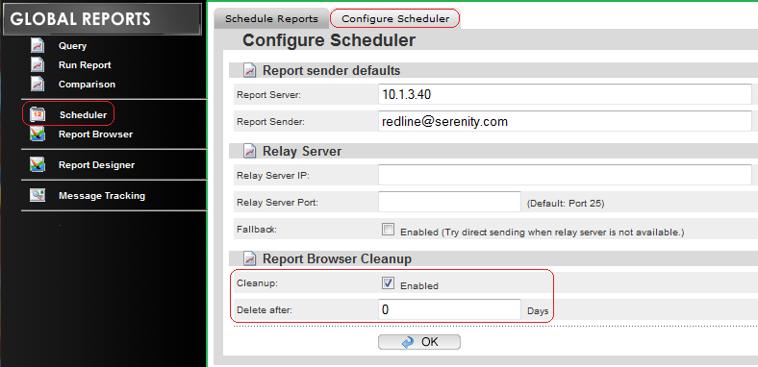The image size is (758, 367).
Task: Click the 'Days' unit text
Action: 538,311
